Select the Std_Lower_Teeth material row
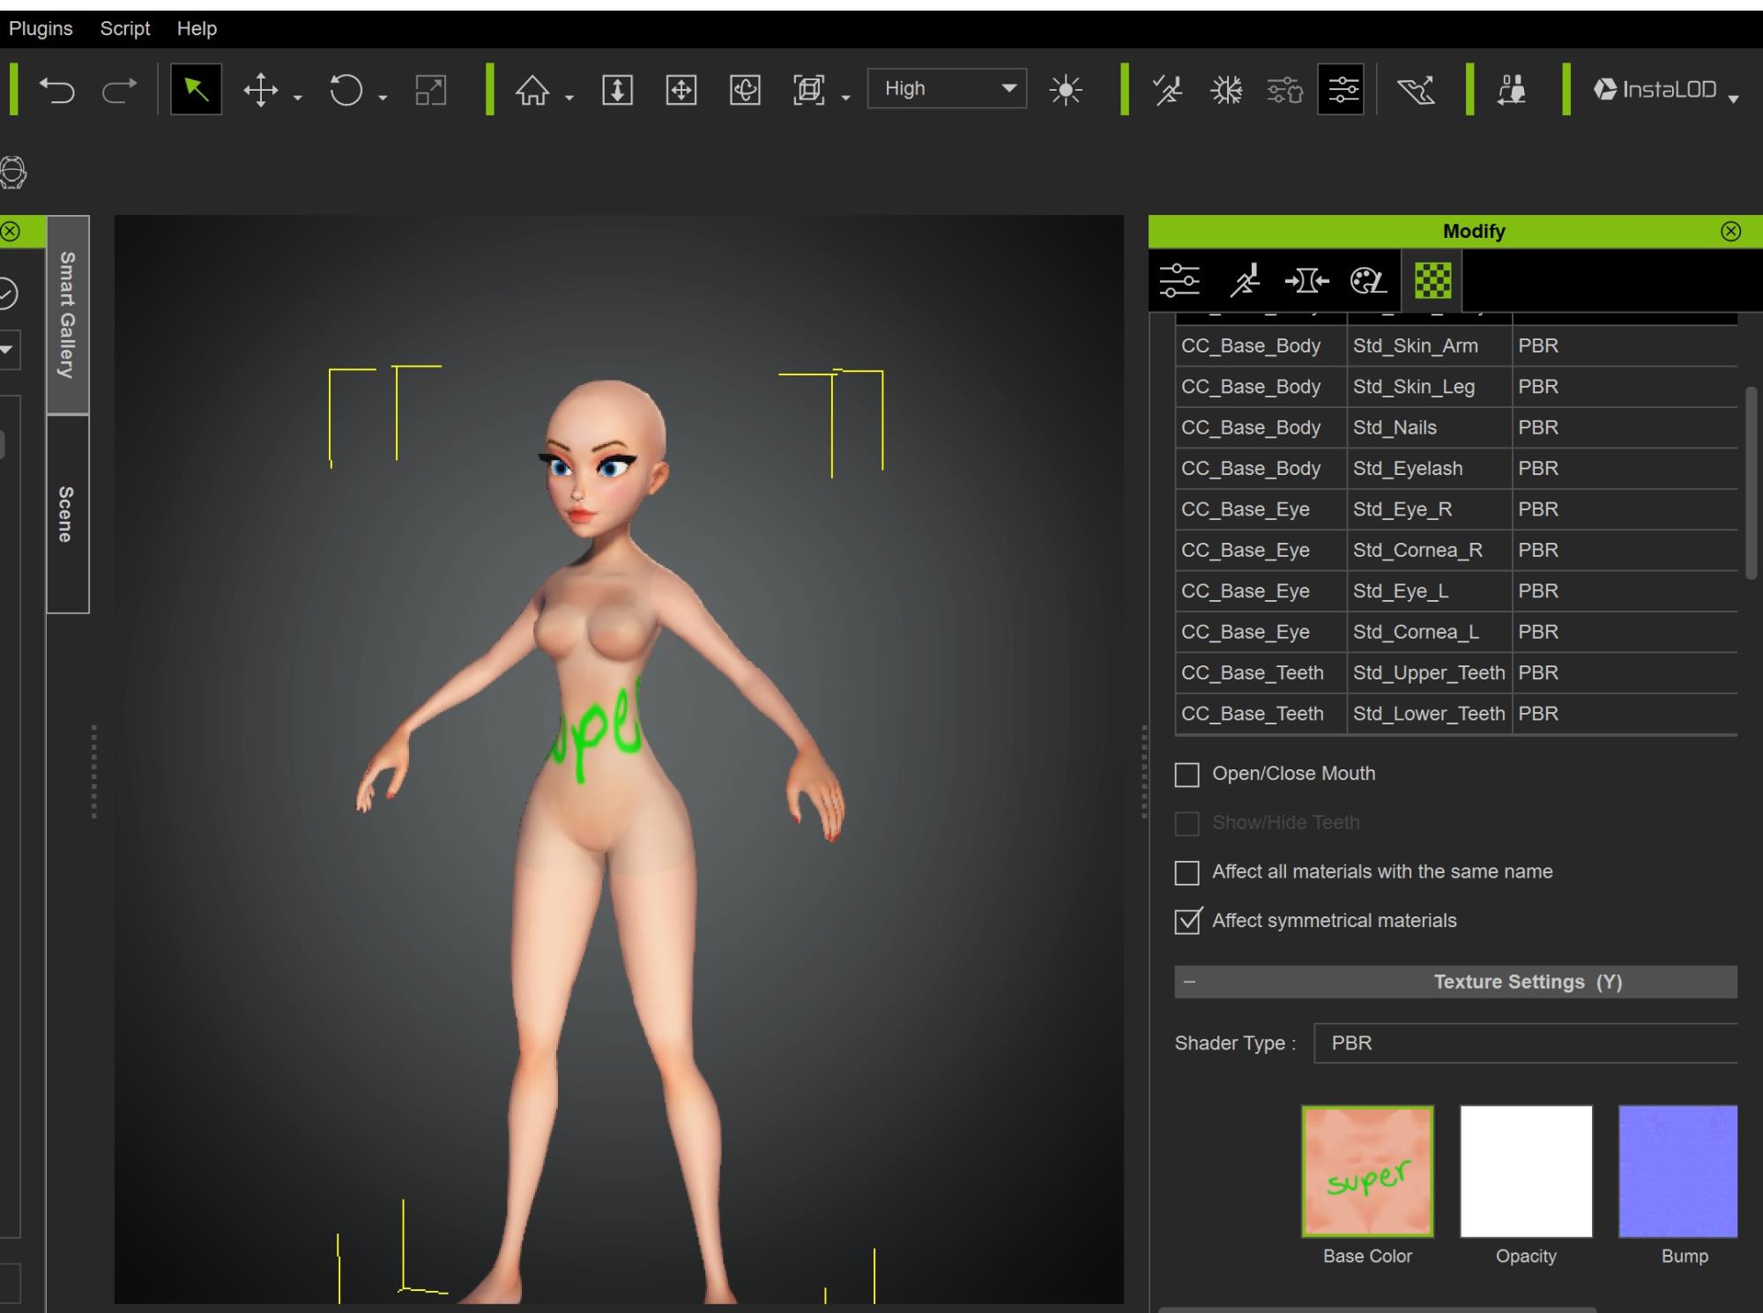Screen dimensions: 1763x1313 coord(1456,714)
